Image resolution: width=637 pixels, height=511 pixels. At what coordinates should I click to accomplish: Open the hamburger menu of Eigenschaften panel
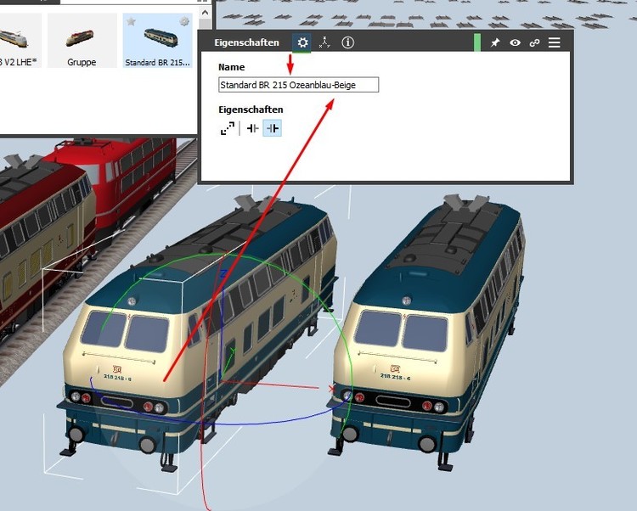point(554,42)
